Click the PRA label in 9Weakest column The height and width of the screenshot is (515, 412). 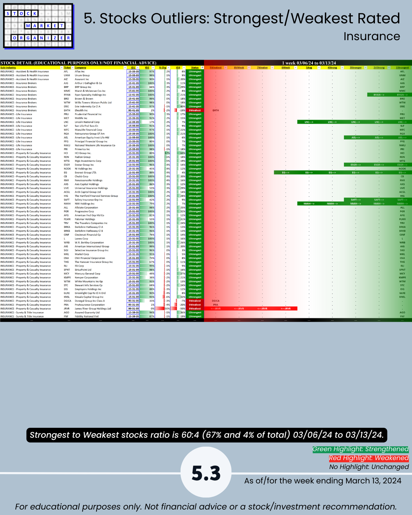(x=216, y=305)
